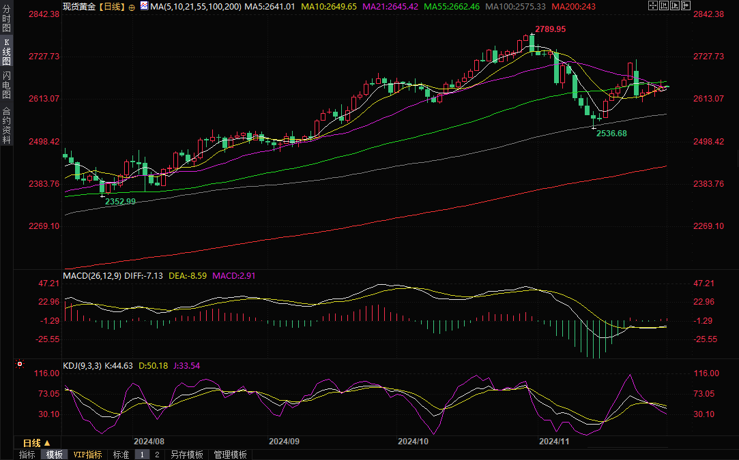The image size is (739, 460).
Task: Select the 指标 tab at the bottom
Action: (27, 455)
